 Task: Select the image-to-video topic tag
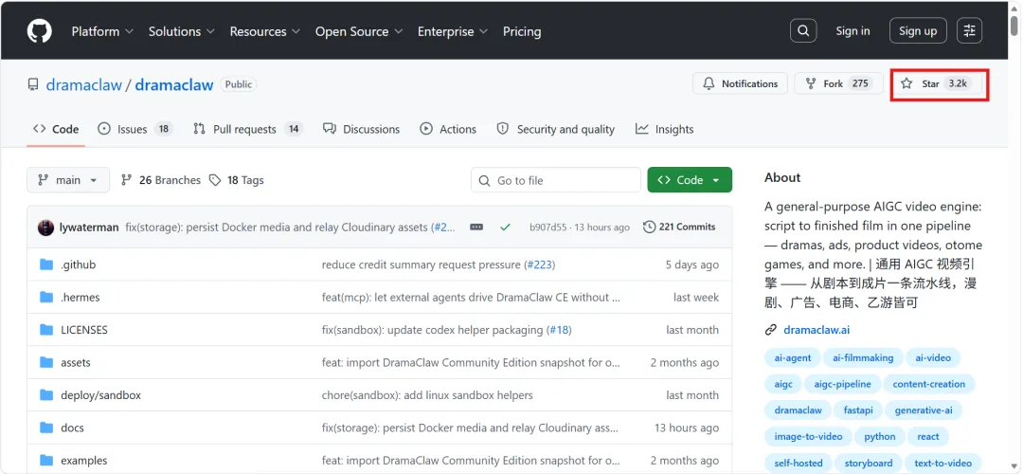point(808,437)
